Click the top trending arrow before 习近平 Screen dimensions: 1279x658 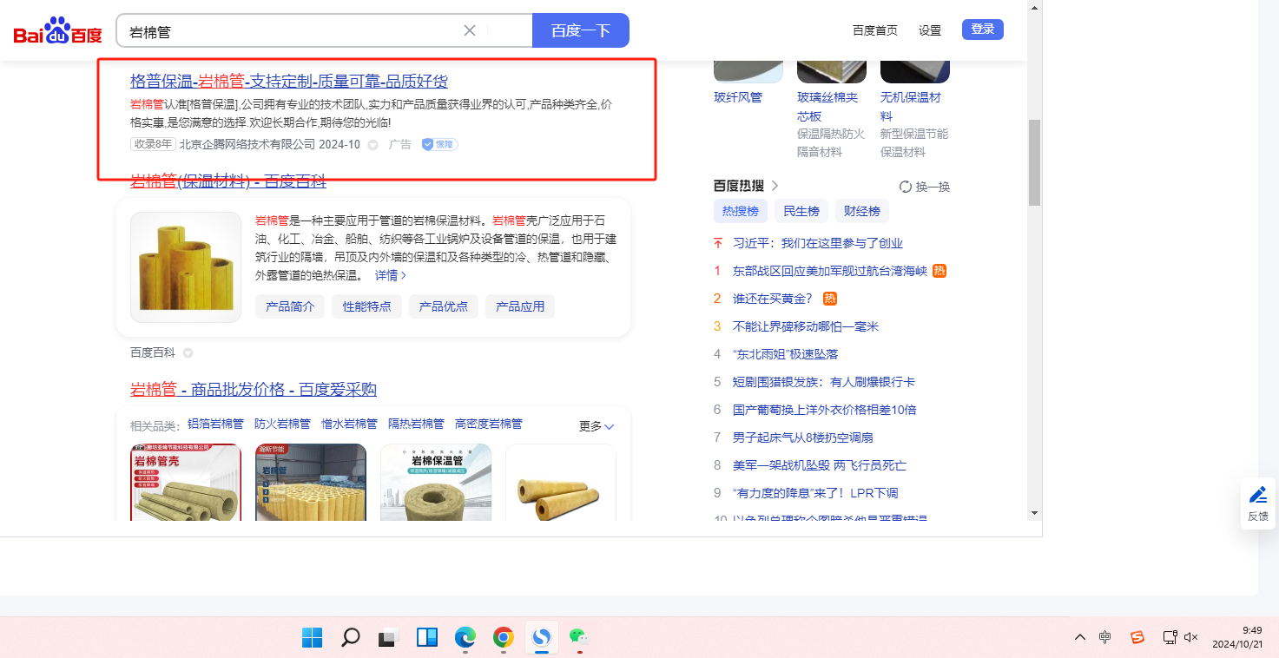pos(718,243)
